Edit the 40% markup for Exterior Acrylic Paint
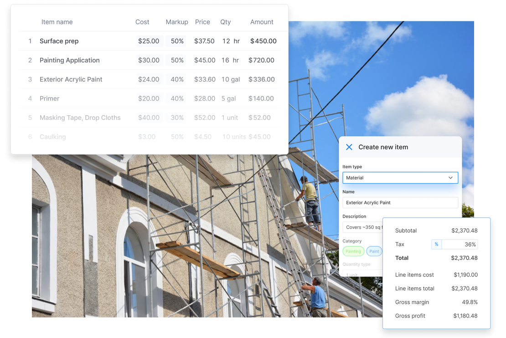Image resolution: width=506 pixels, height=338 pixels. point(177,79)
